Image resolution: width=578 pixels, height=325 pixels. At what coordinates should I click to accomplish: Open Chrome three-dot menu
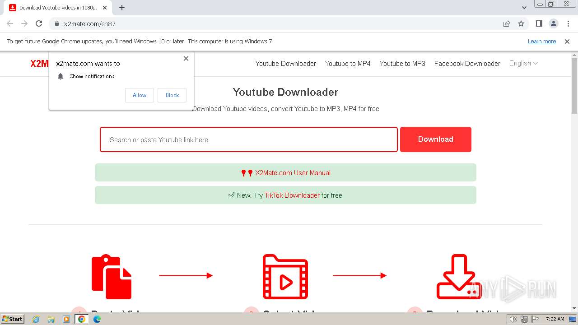coord(568,23)
